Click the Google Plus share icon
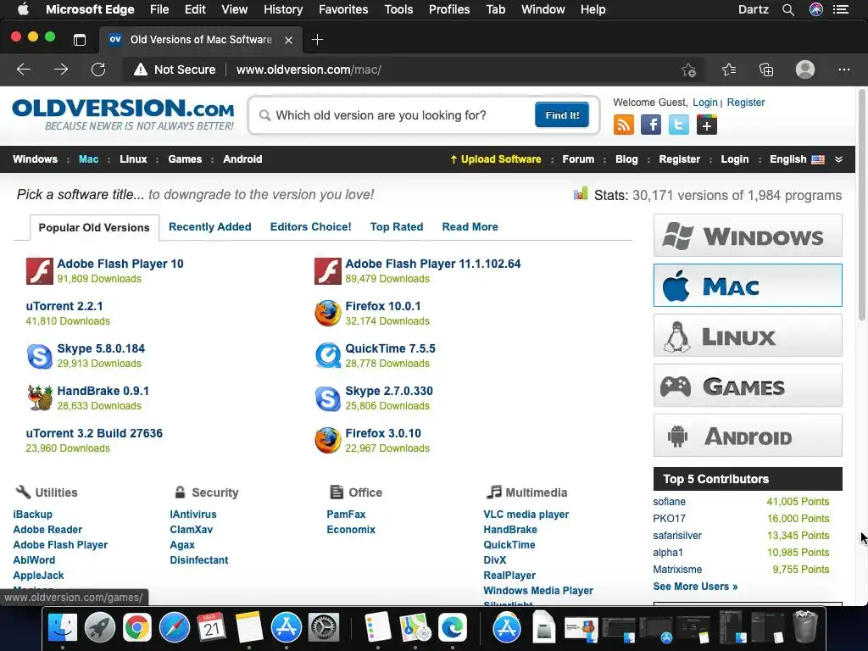Screen dimensions: 868x651 click(x=706, y=125)
